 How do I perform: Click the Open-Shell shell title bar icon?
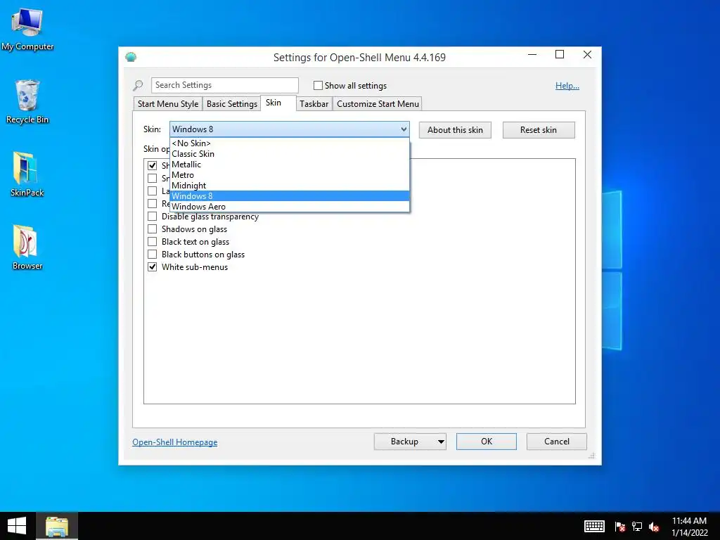[131, 57]
